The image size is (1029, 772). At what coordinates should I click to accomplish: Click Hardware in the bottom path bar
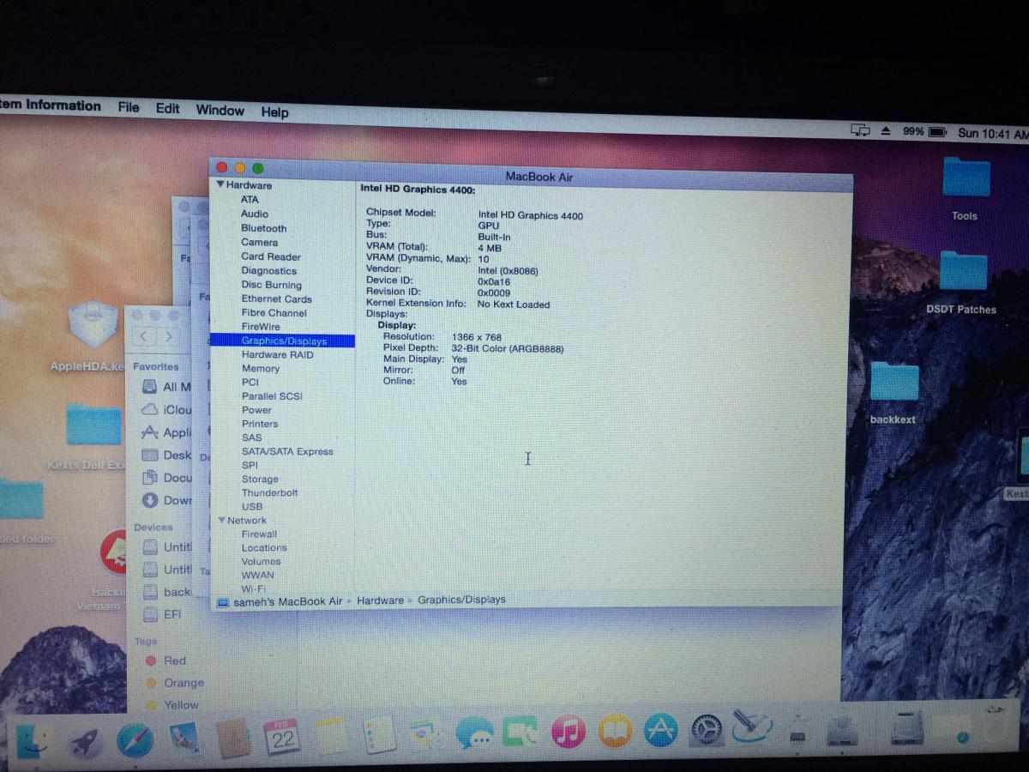click(380, 600)
